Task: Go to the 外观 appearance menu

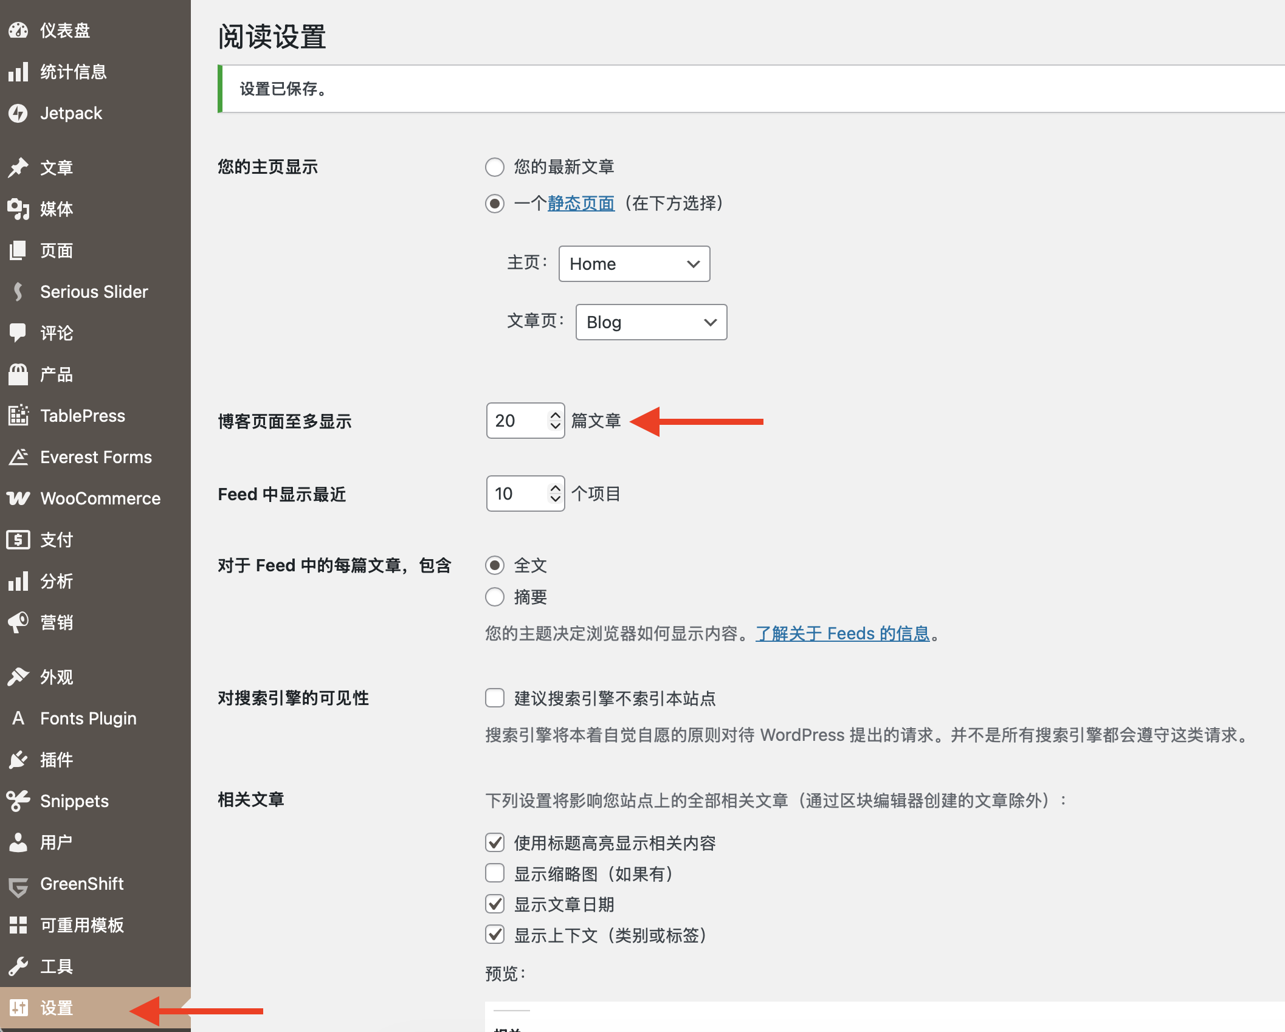Action: click(55, 676)
